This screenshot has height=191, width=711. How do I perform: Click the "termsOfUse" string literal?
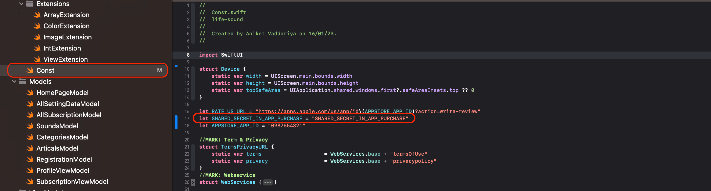[x=409, y=154]
